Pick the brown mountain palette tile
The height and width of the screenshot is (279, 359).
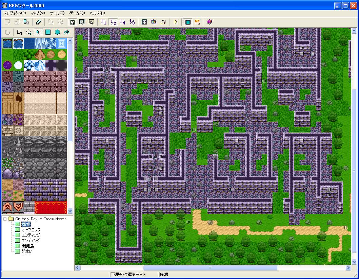tap(40, 54)
